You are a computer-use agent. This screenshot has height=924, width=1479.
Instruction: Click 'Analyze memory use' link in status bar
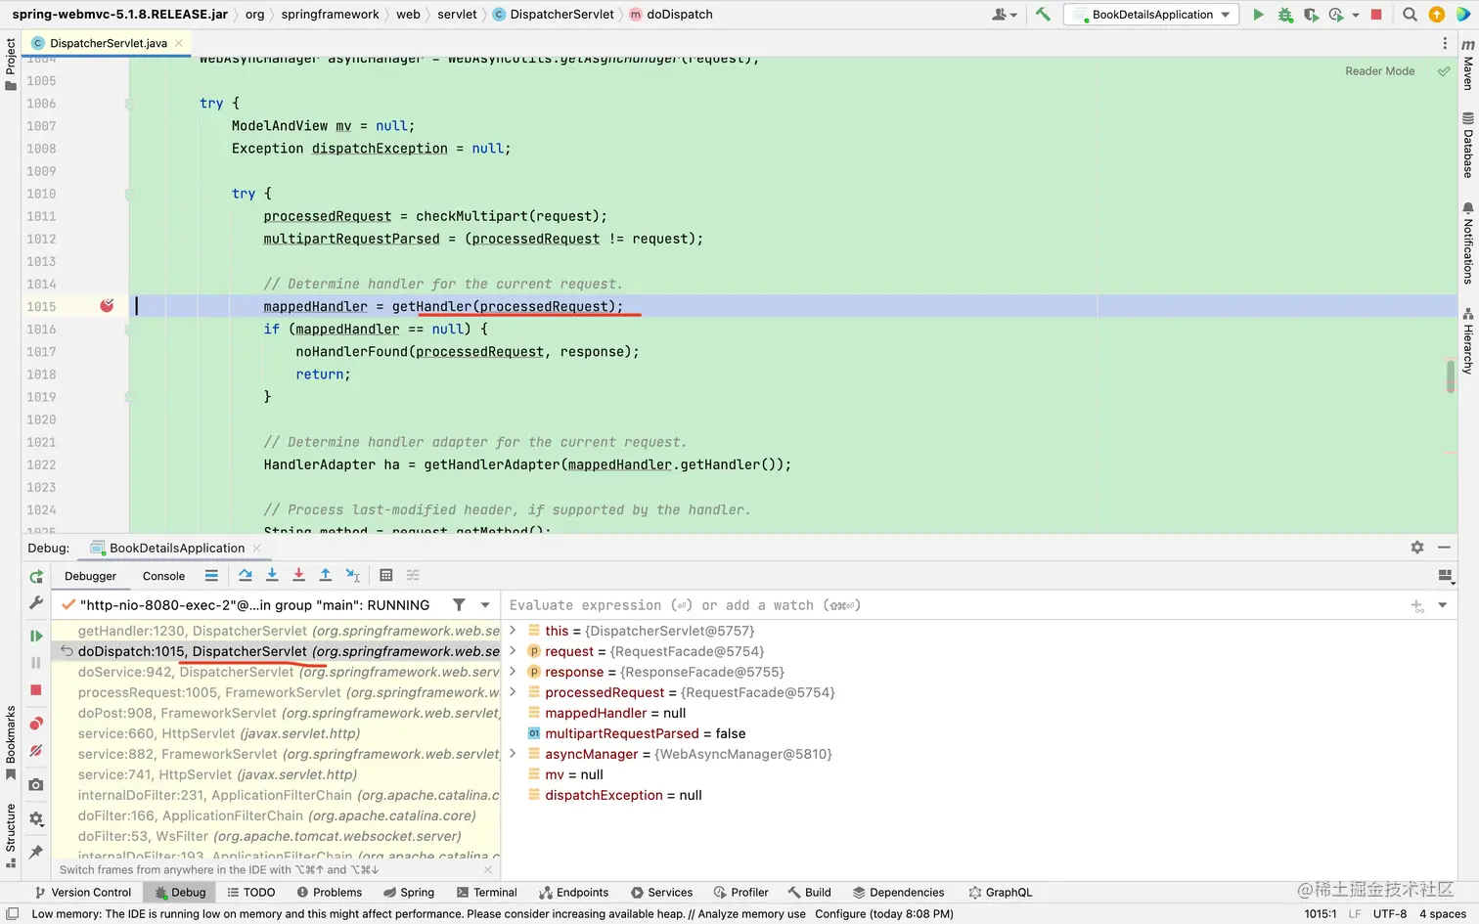pos(752,914)
